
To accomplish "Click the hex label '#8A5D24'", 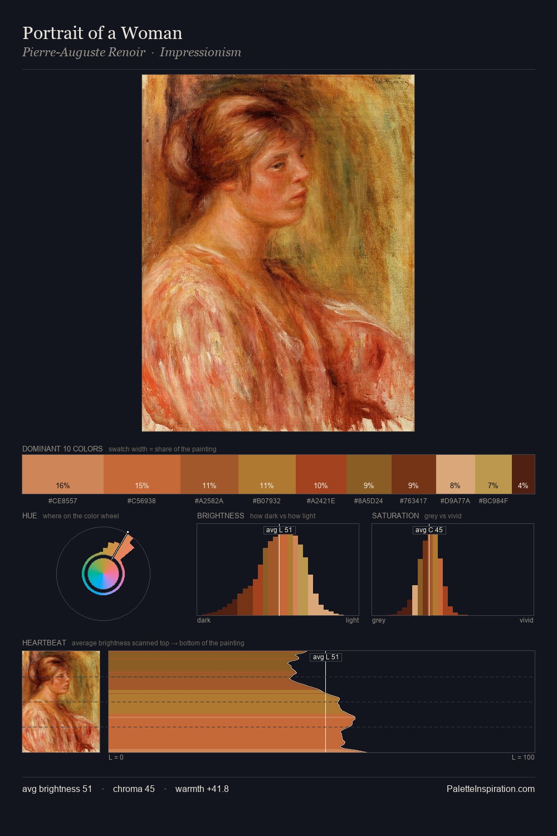I will 369,501.
